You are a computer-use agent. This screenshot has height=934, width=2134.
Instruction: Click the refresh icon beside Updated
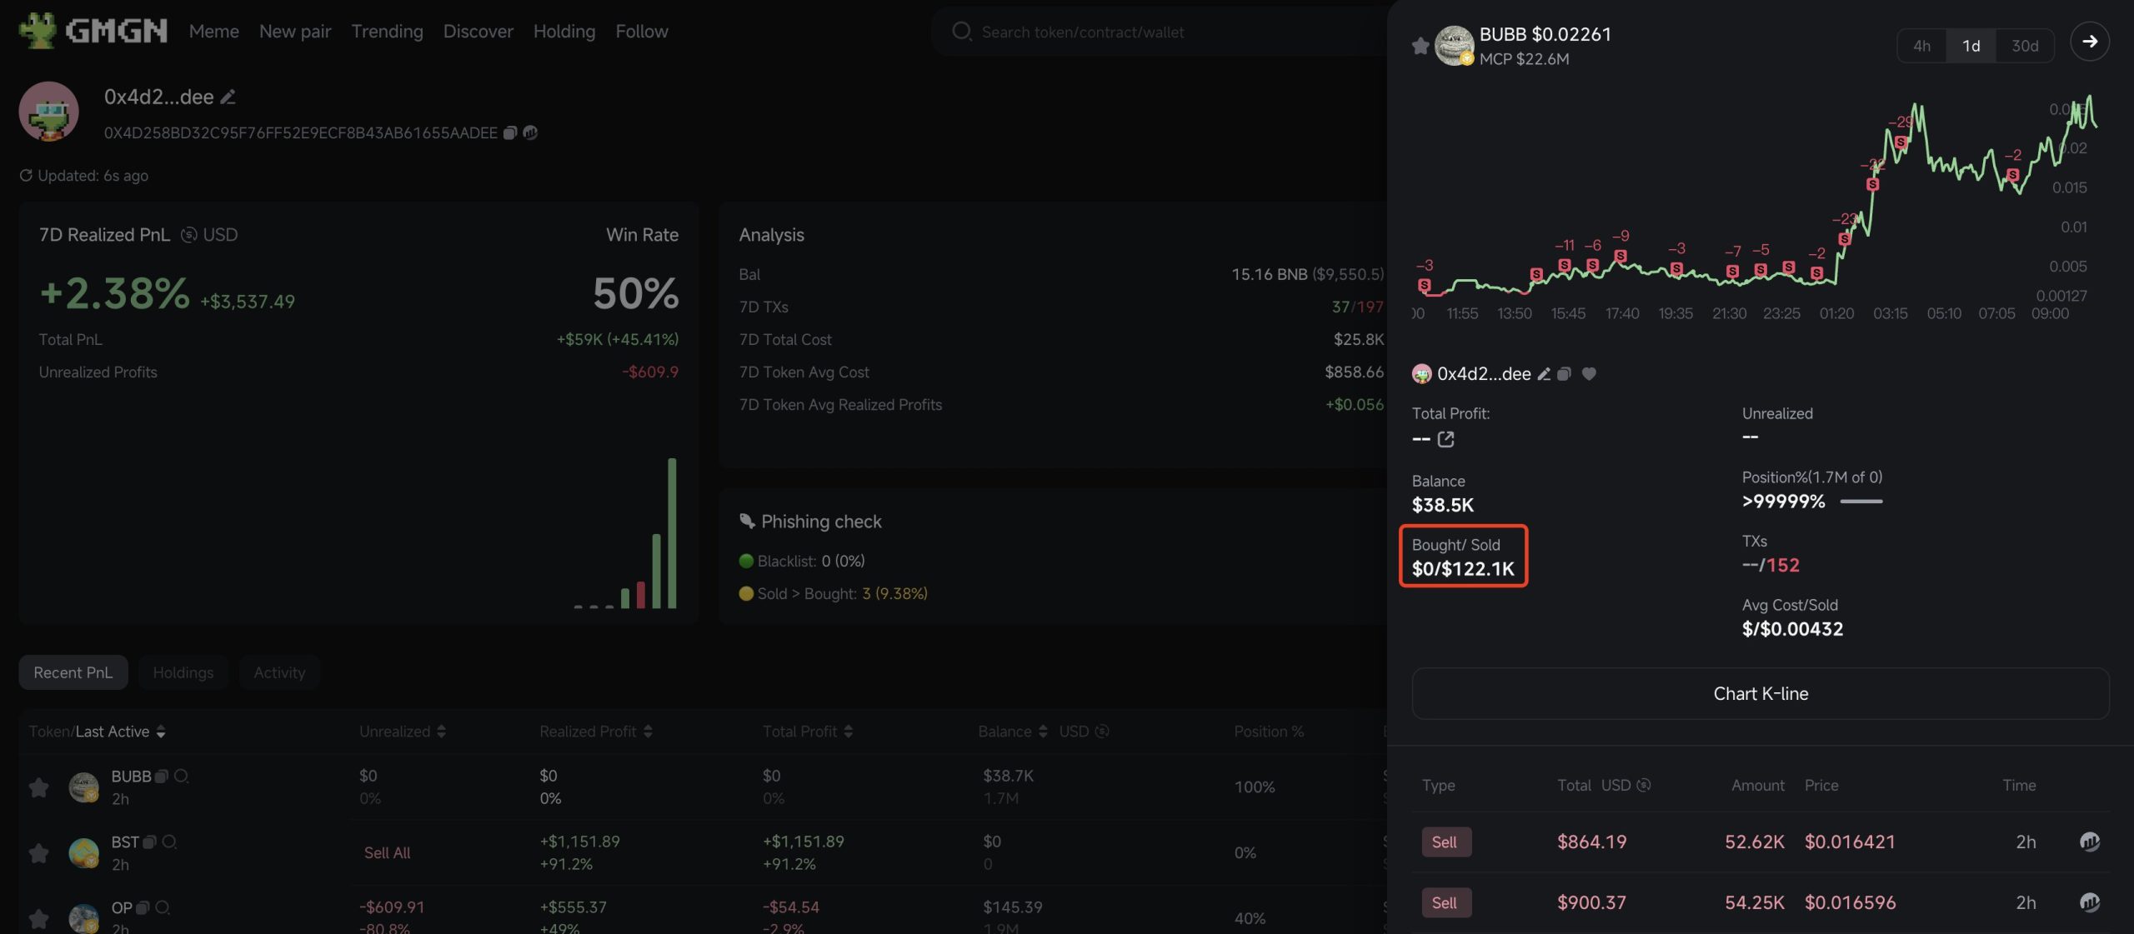pos(26,176)
